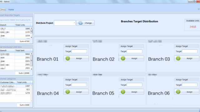Click the Sum=4790 summary cell

pyautogui.click(x=22, y=41)
